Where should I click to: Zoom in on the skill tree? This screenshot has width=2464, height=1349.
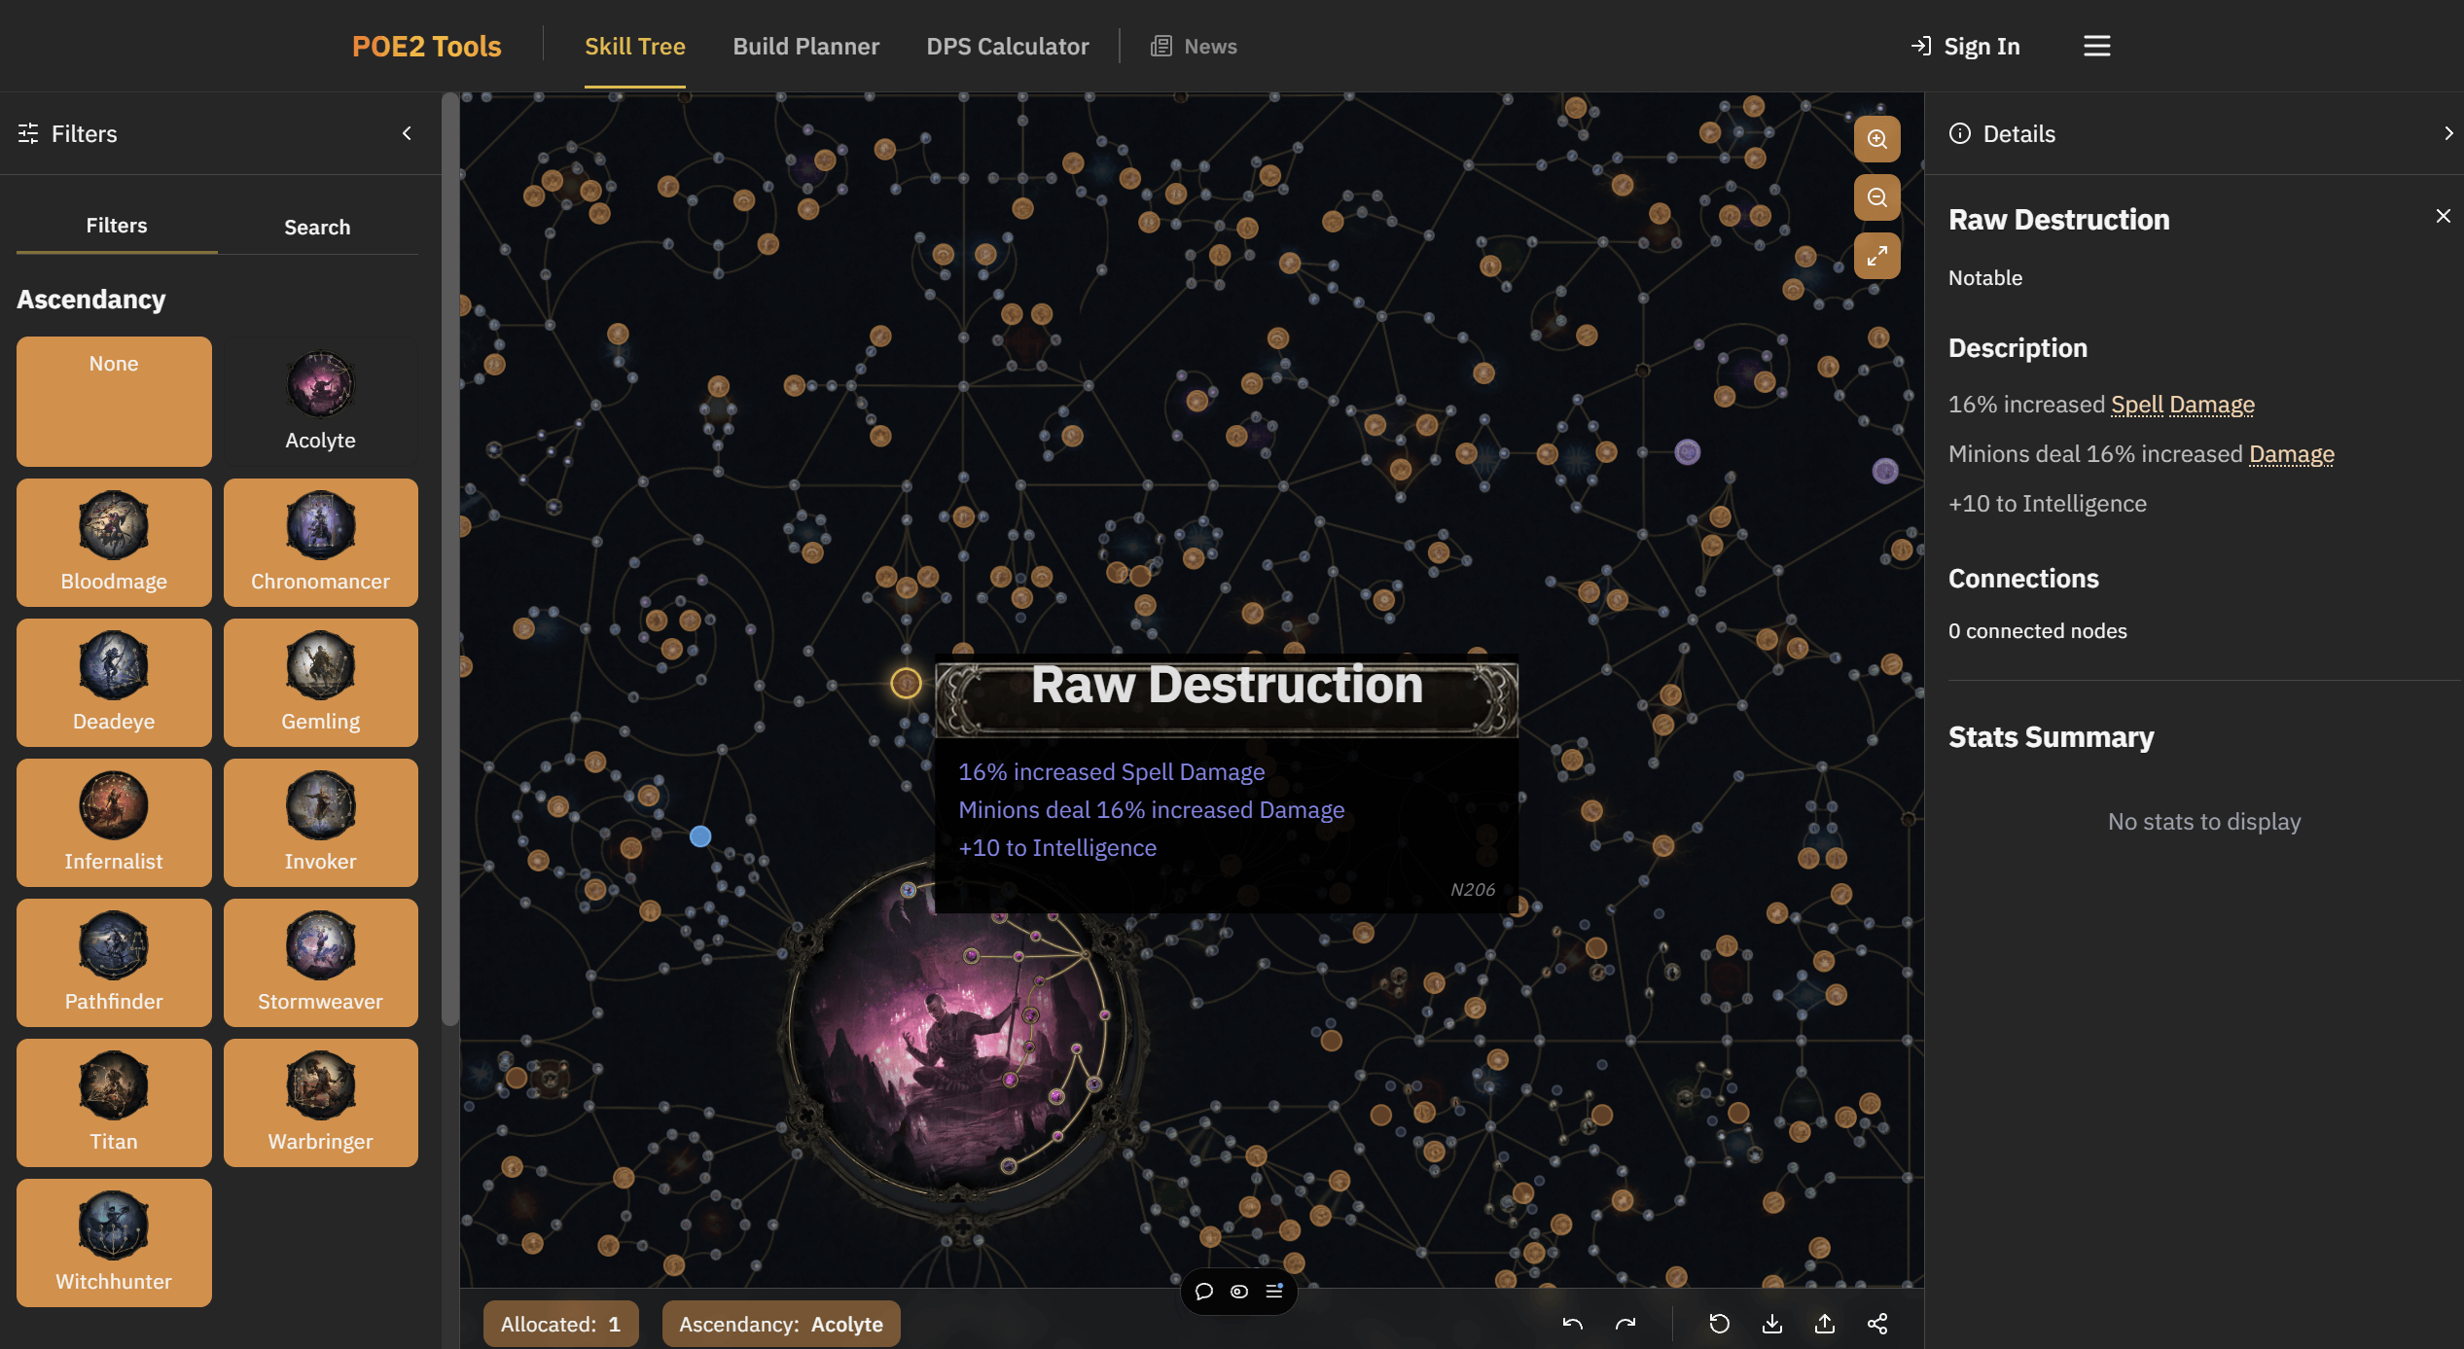[x=1877, y=139]
